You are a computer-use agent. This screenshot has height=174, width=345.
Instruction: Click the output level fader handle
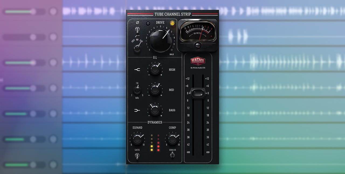(198, 93)
